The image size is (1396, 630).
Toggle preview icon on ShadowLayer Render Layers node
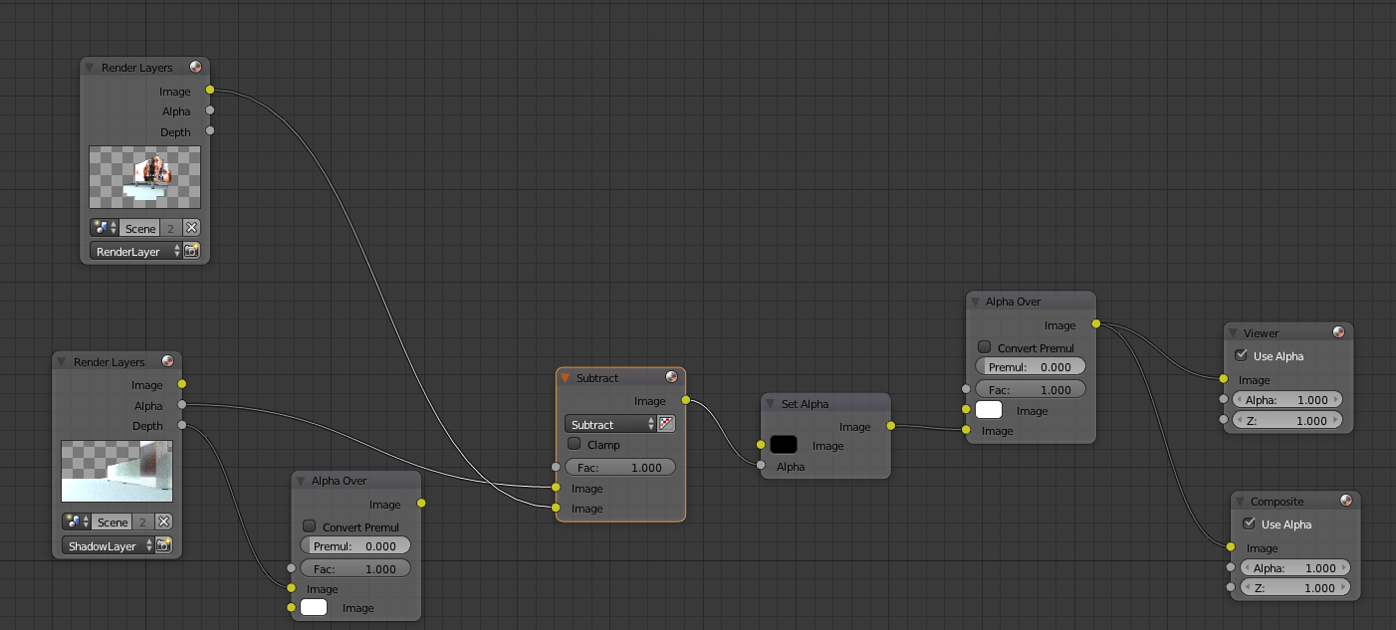(167, 361)
